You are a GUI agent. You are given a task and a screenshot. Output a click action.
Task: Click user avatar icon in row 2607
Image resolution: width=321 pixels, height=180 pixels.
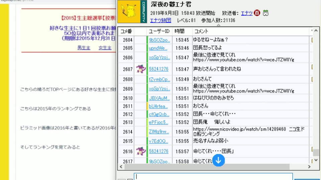(x=141, y=69)
